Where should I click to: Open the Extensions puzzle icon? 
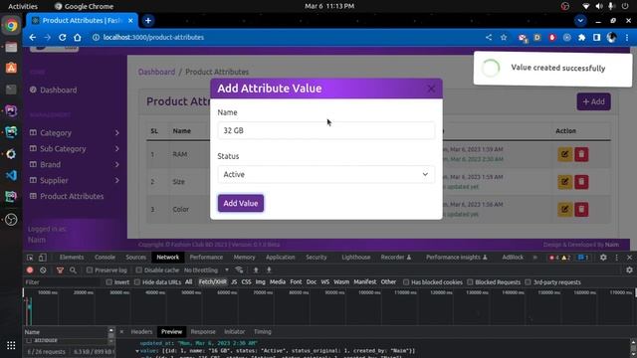pos(581,38)
